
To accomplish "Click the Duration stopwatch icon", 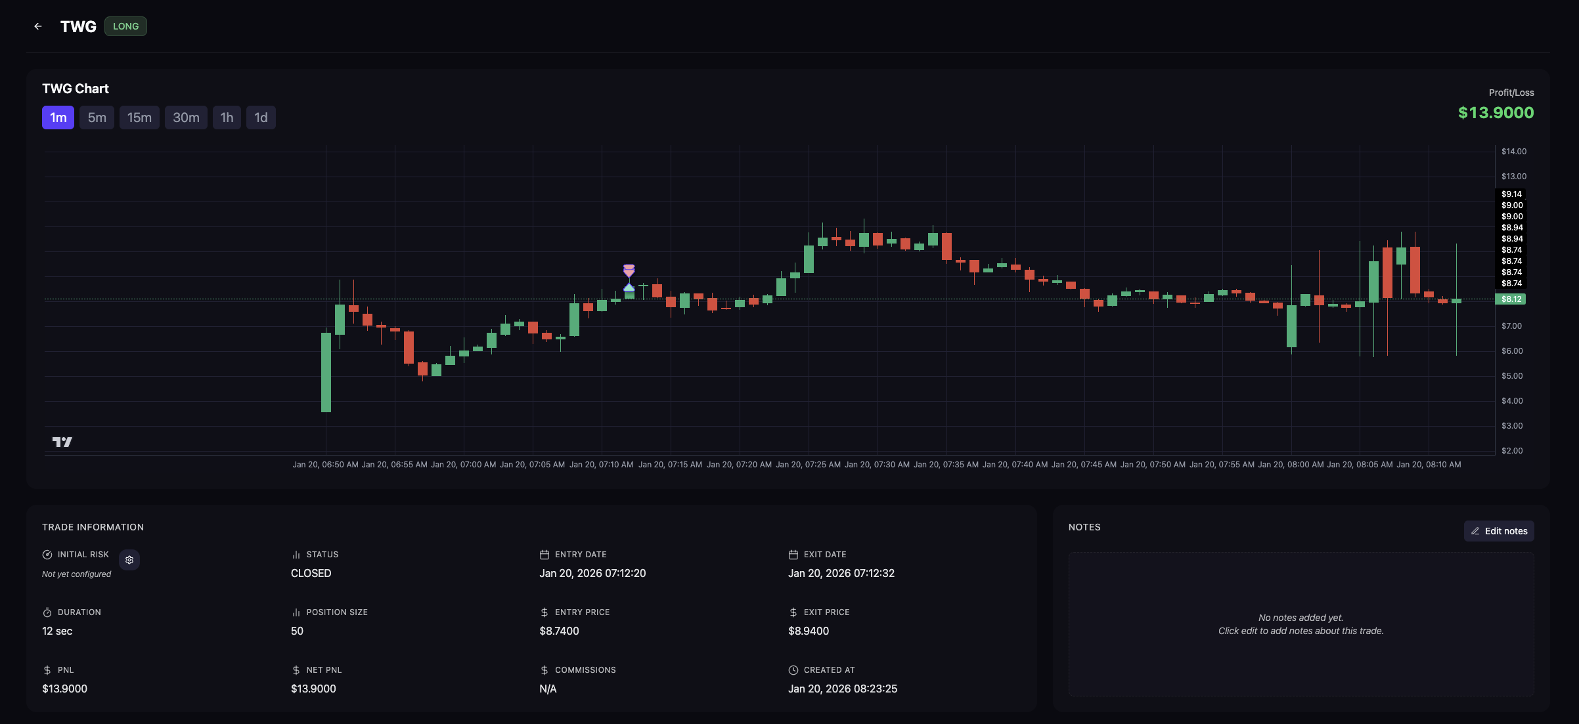I will 47,612.
